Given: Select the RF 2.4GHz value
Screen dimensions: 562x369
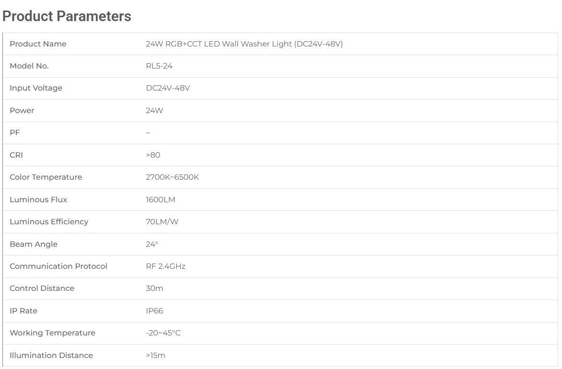Looking at the screenshot, I should (x=165, y=266).
